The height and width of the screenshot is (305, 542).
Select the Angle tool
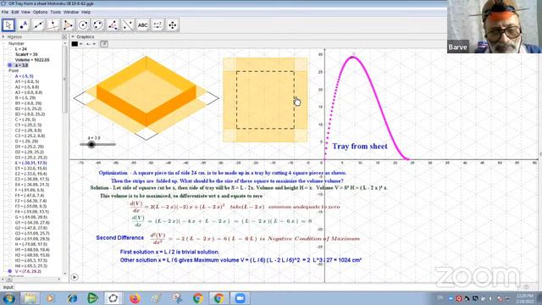[113, 25]
